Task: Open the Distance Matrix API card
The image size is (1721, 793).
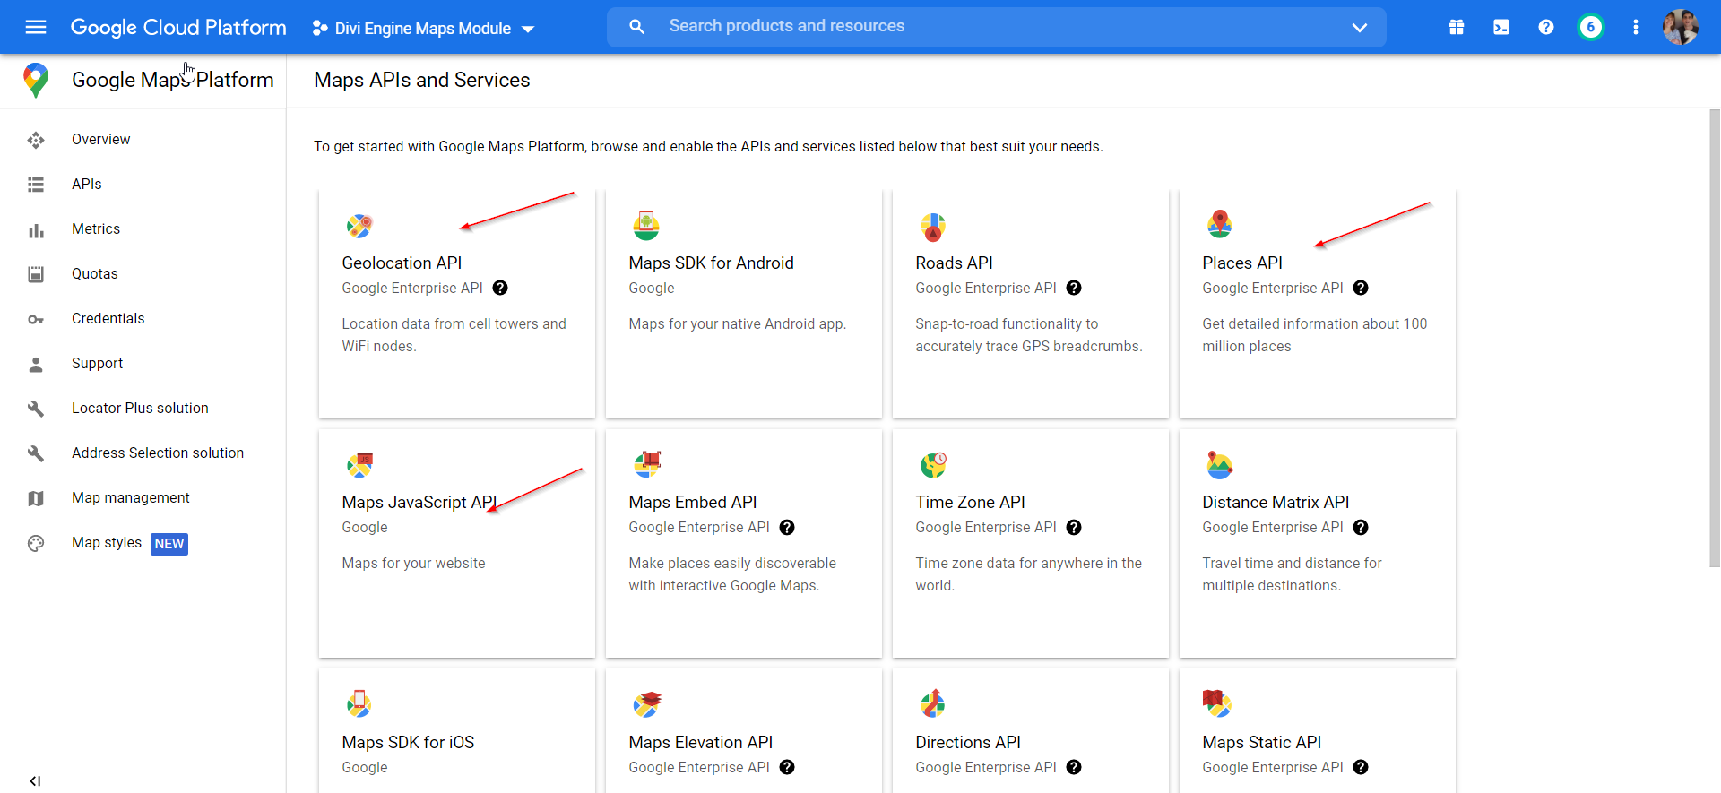Action: point(1317,542)
